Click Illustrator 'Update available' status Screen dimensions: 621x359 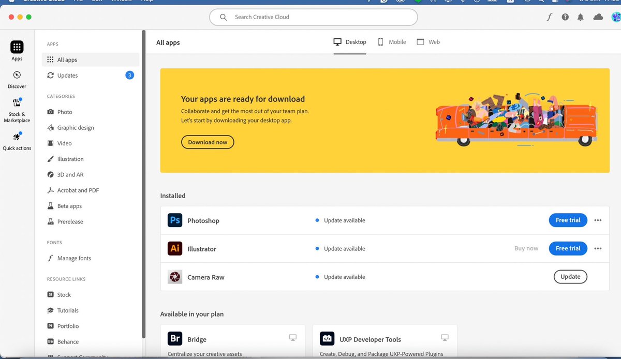click(340, 249)
